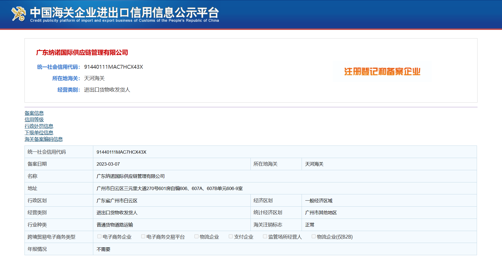Click the platform title 中国海关企业进出口信用信息公示平台
This screenshot has width=502, height=256.
[x=124, y=12]
